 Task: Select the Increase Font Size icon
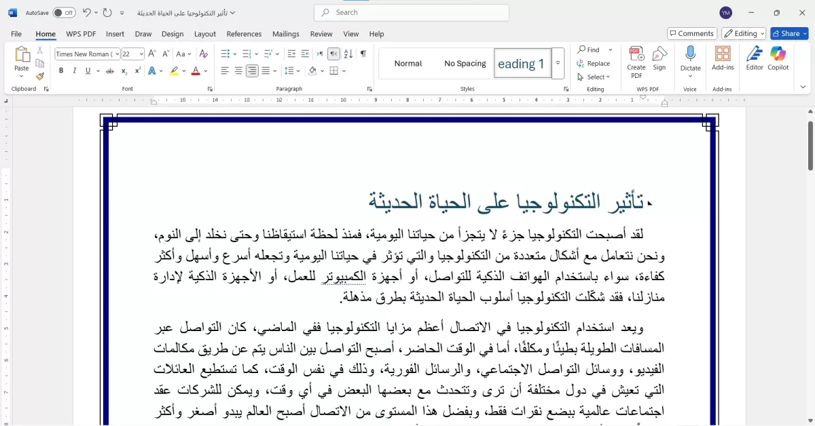(x=151, y=54)
